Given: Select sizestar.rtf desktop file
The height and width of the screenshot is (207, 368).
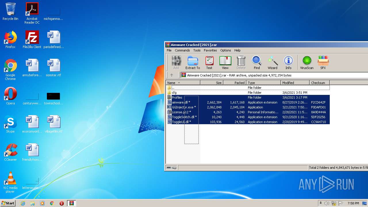Looking at the screenshot, I should (x=53, y=68).
